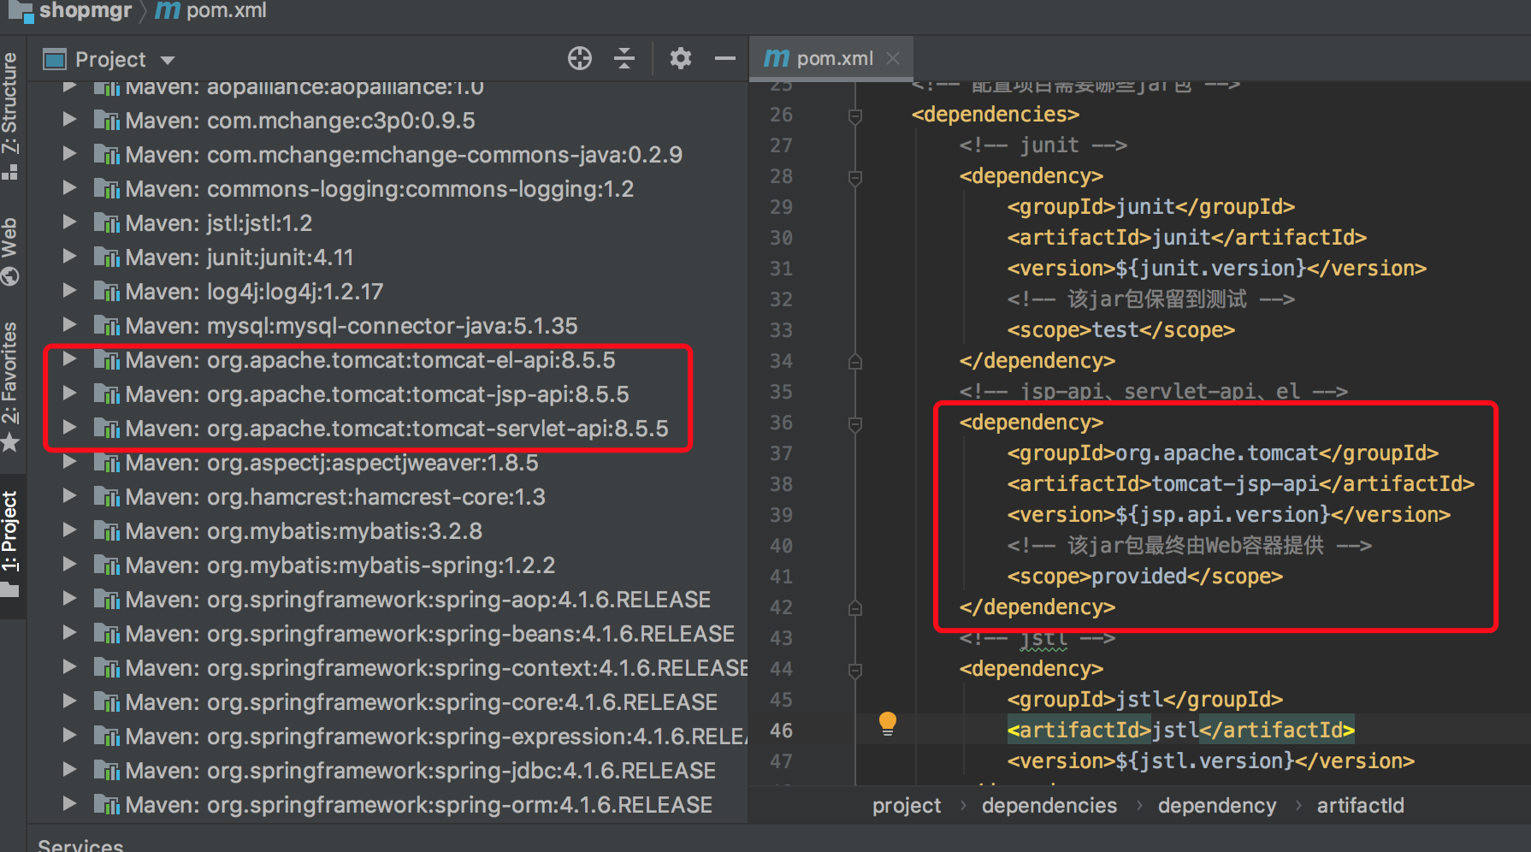The height and width of the screenshot is (852, 1531).
Task: Close the pom.xml editor tab
Action: [893, 58]
